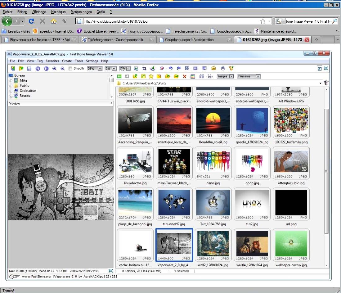Open the 26% zoom level dropdown

click(x=100, y=69)
